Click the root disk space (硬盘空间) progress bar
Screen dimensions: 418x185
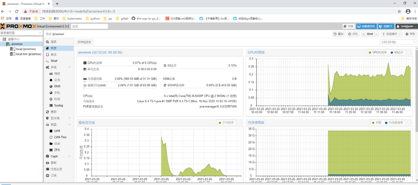120,88
